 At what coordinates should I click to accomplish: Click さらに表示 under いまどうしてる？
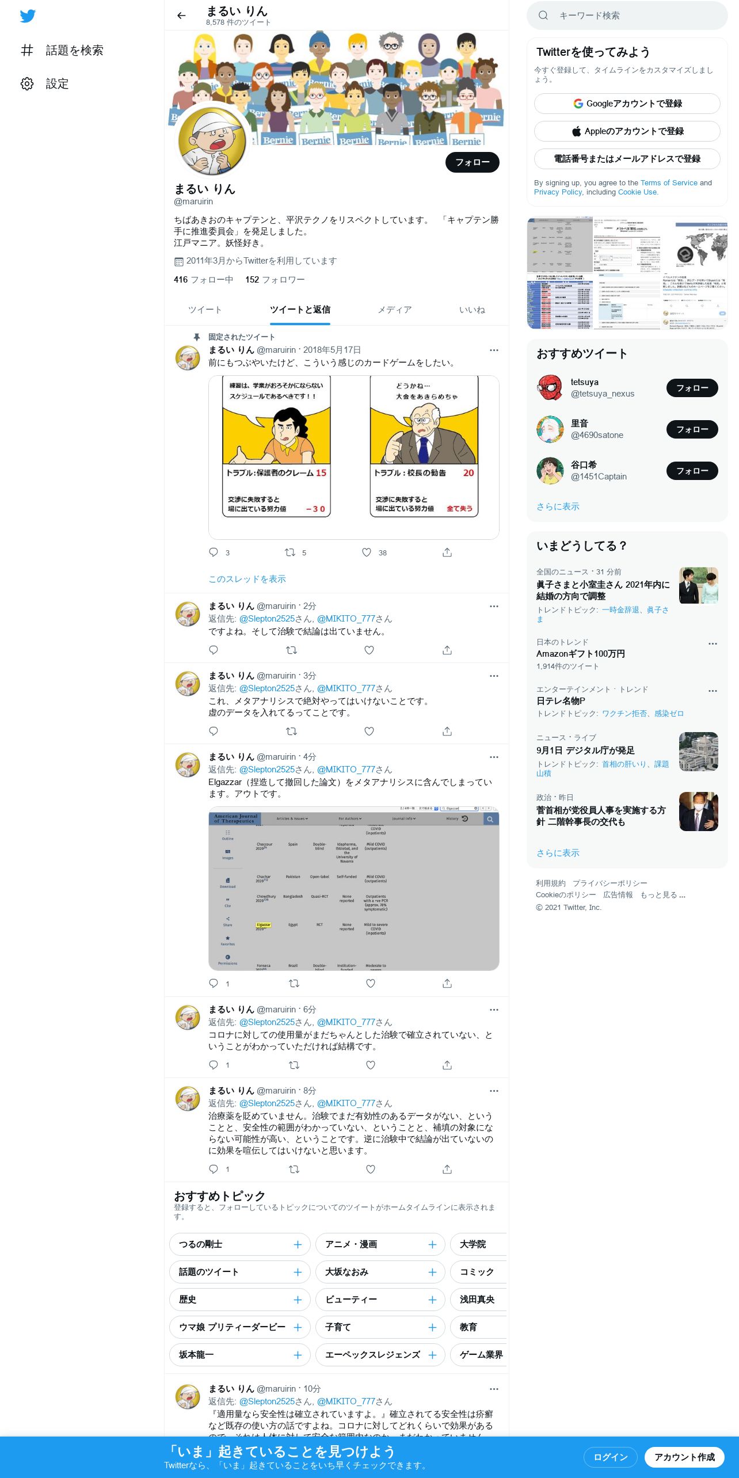click(x=558, y=853)
